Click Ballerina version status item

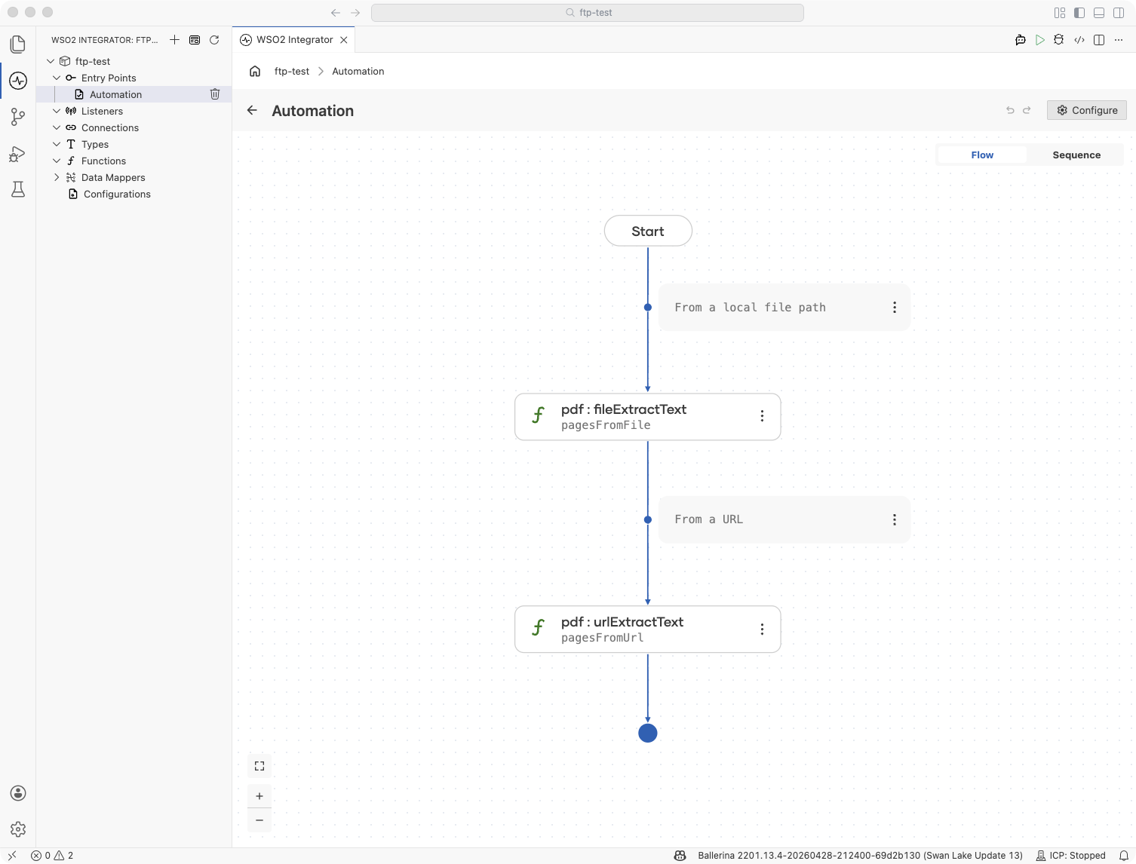(860, 856)
